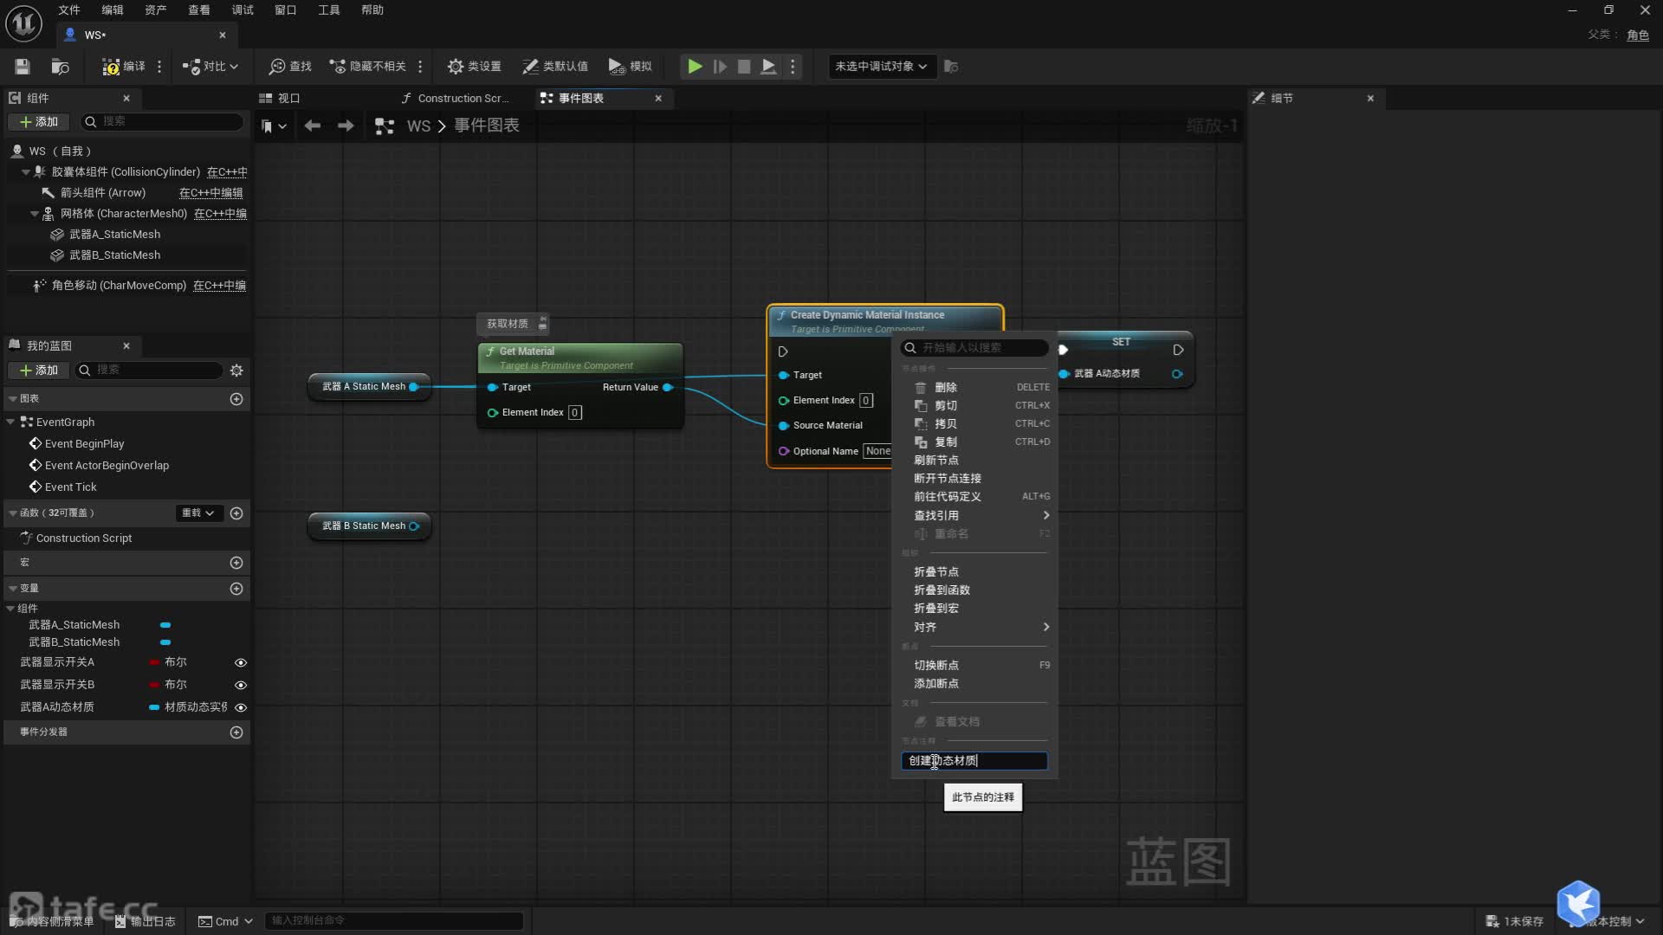The image size is (1663, 935).
Task: Toggle eye for 武器显示开关B variable
Action: coord(241,686)
